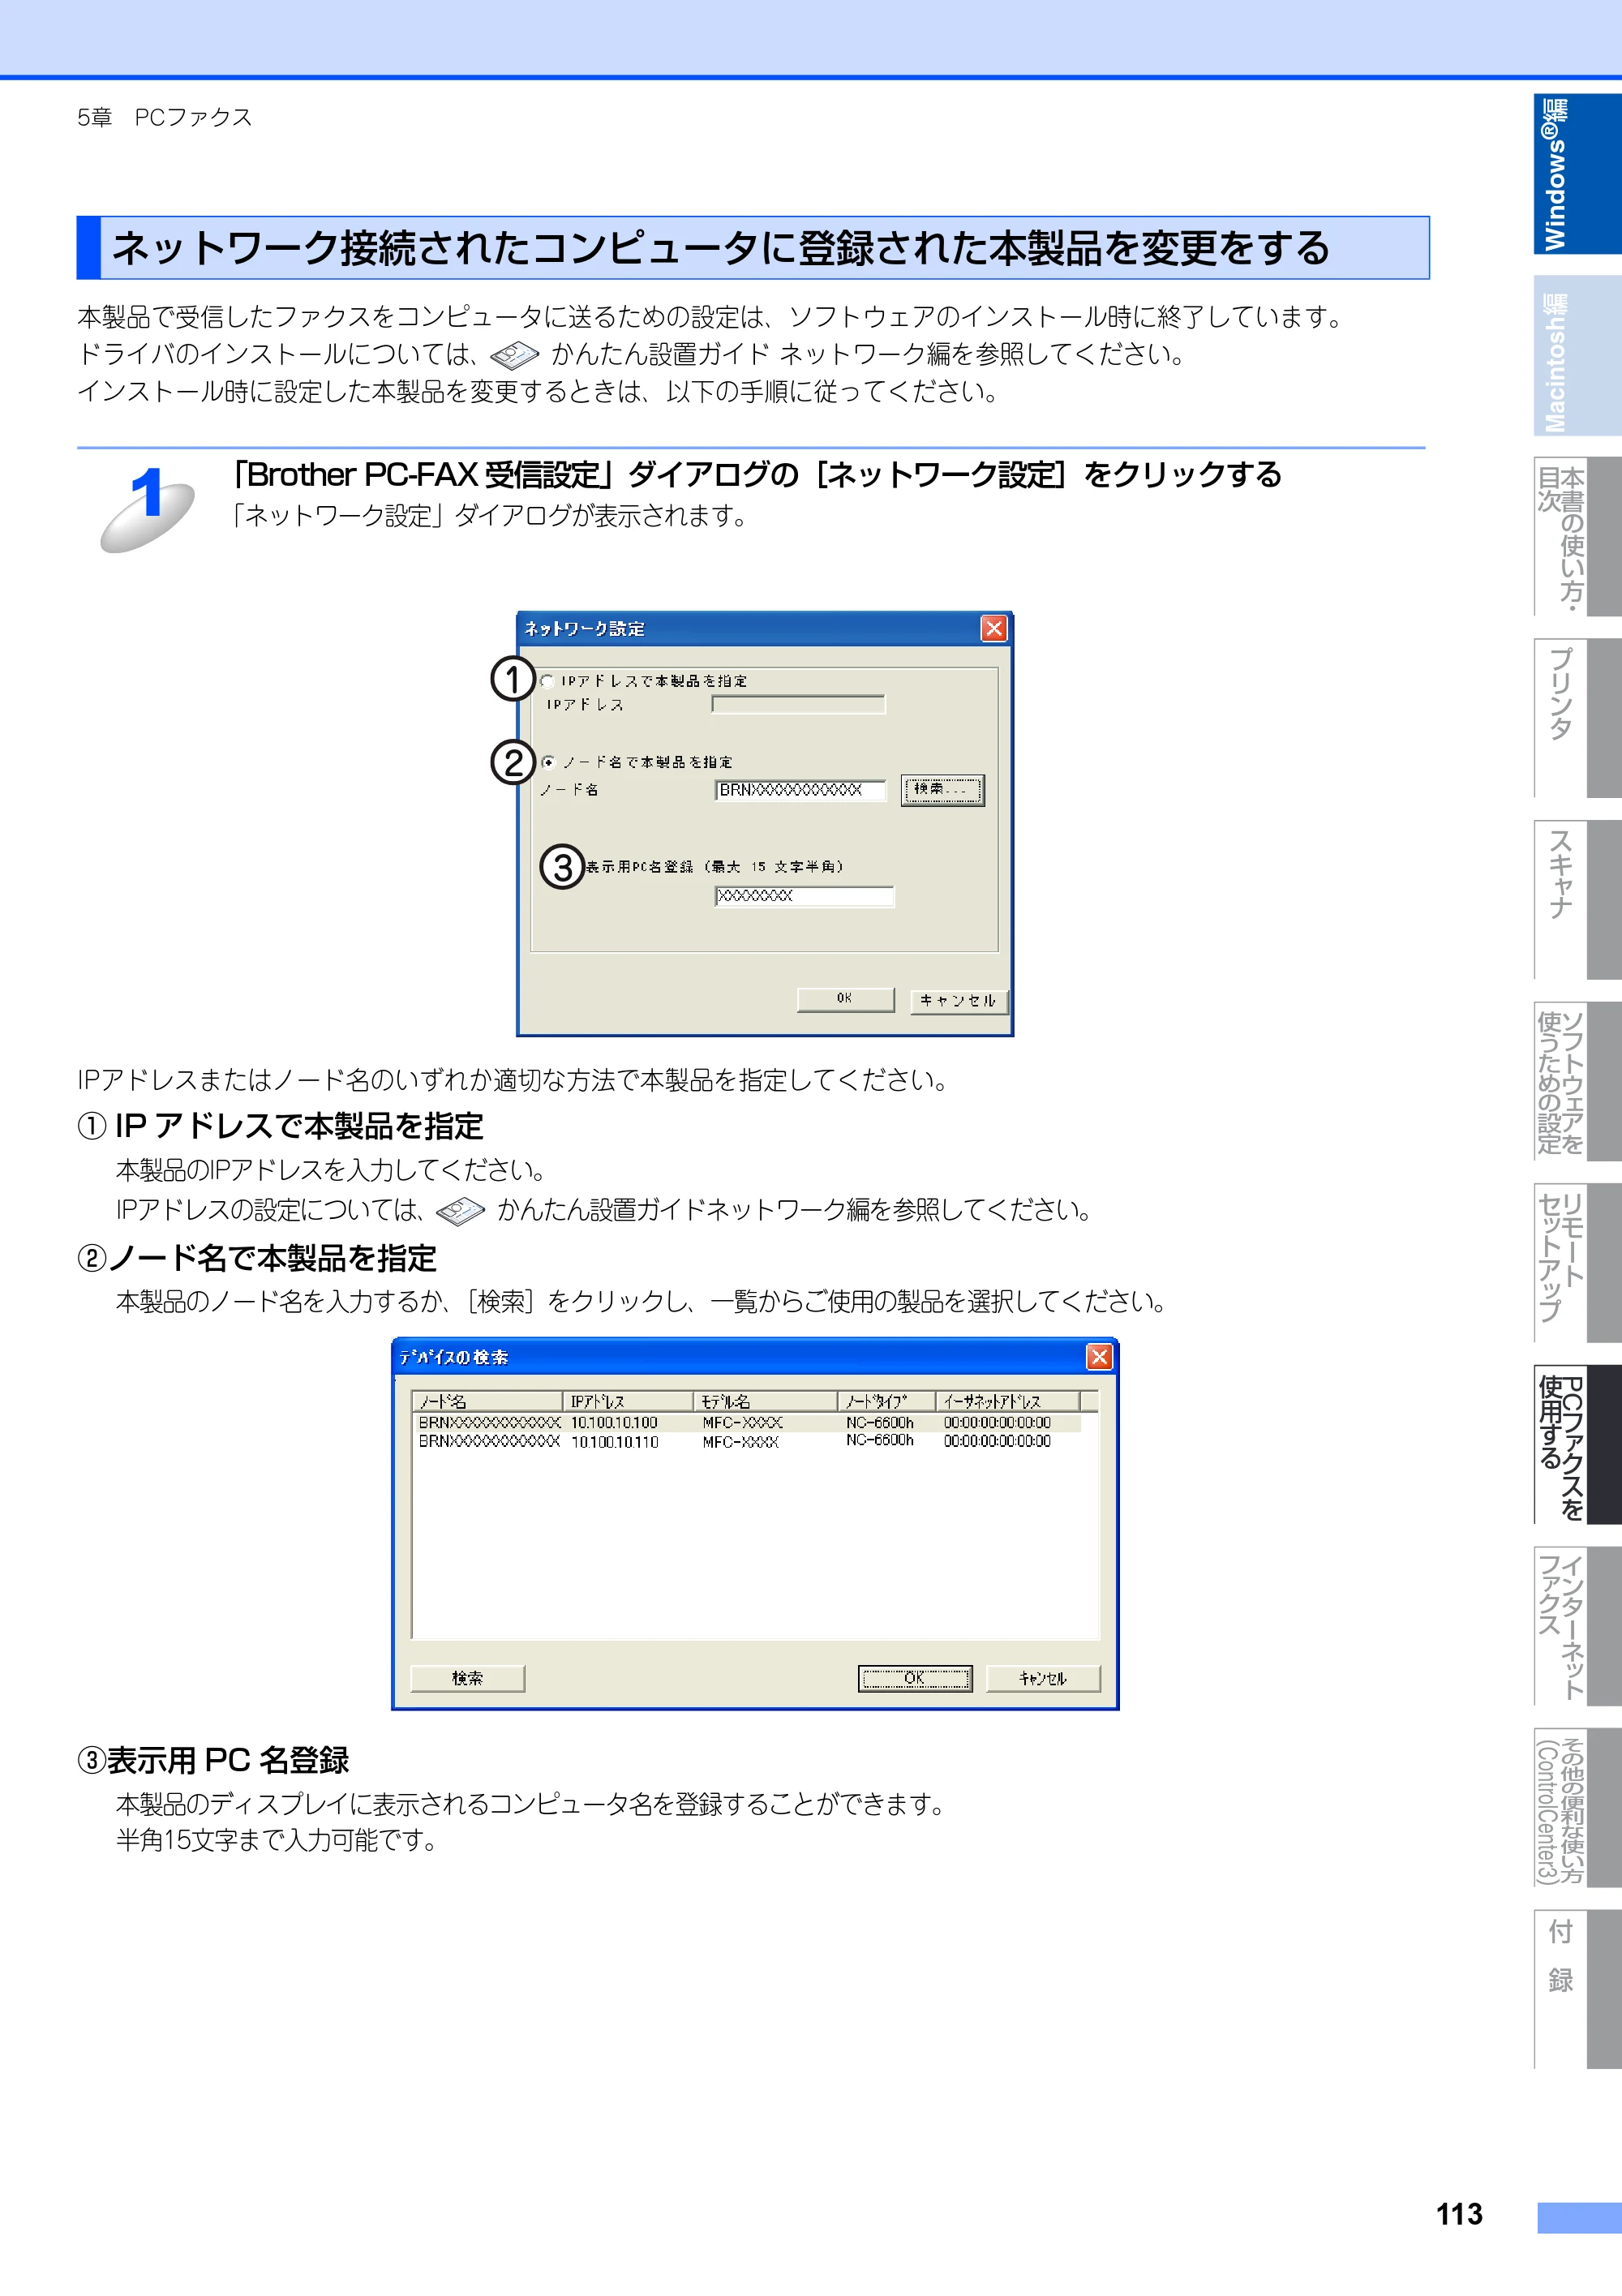Open the ソフトウェアを使うための設定 side tab
This screenshot has width=1622, height=2296.
coord(1577,1082)
